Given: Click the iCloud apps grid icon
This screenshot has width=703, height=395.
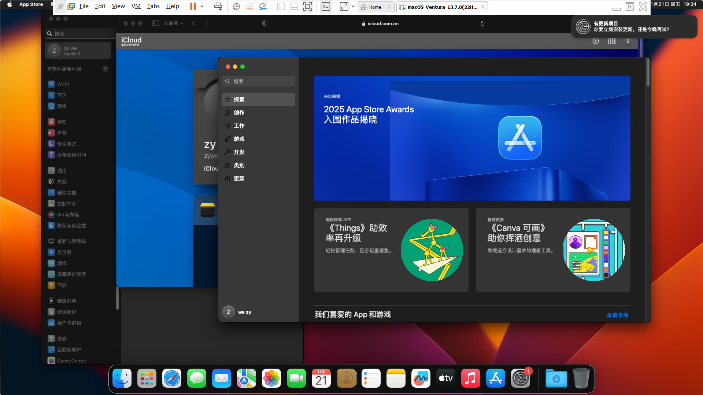Looking at the screenshot, I should [x=612, y=41].
